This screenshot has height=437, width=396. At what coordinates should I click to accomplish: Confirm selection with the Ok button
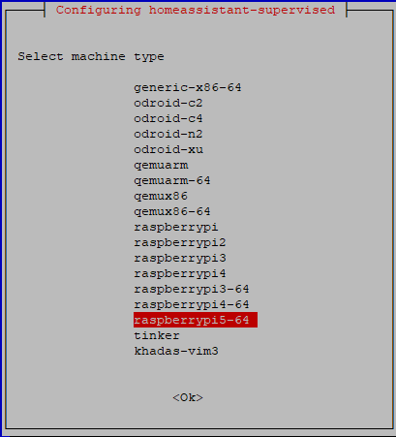[x=188, y=397]
